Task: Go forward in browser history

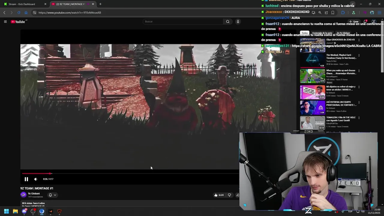Action: 11,13
